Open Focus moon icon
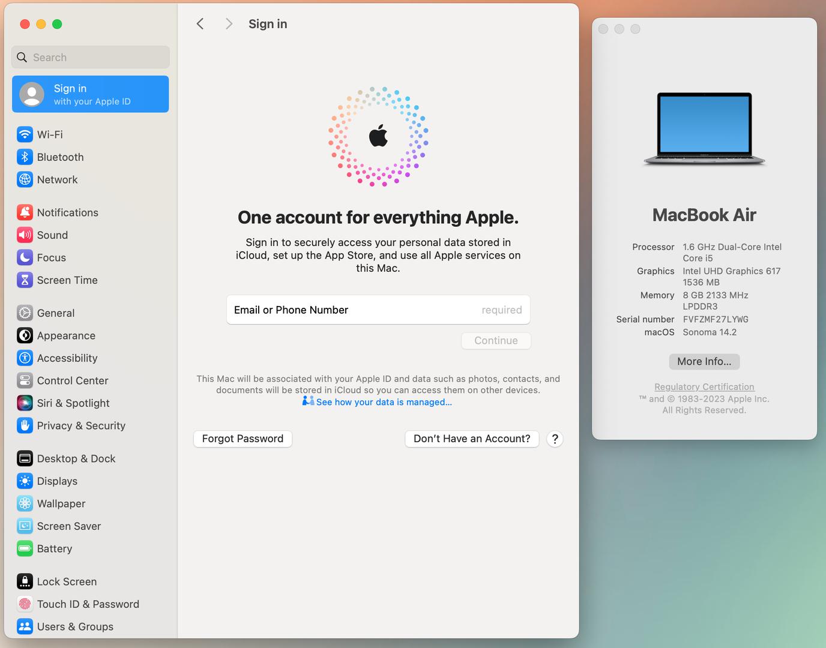The image size is (826, 648). (x=25, y=257)
